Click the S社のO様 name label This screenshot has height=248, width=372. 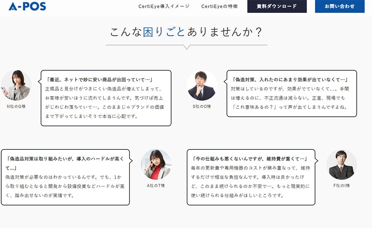click(x=202, y=106)
